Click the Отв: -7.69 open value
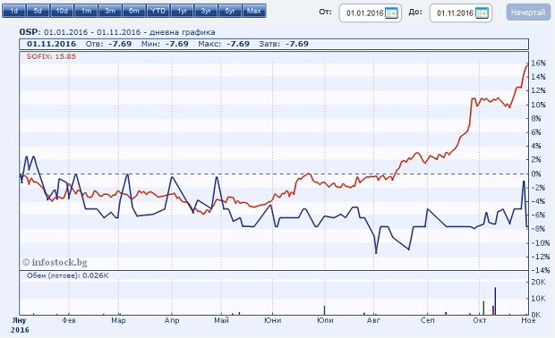The width and height of the screenshot is (555, 338). click(x=108, y=44)
